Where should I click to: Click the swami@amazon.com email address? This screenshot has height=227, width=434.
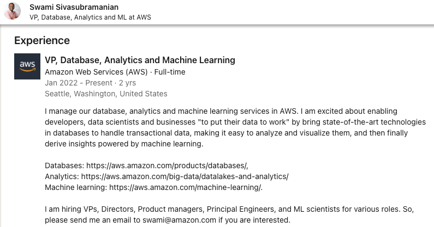click(179, 220)
